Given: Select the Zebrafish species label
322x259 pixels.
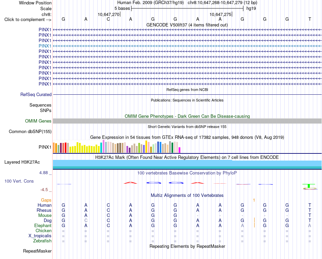Looking at the screenshot, I should [x=42, y=241].
